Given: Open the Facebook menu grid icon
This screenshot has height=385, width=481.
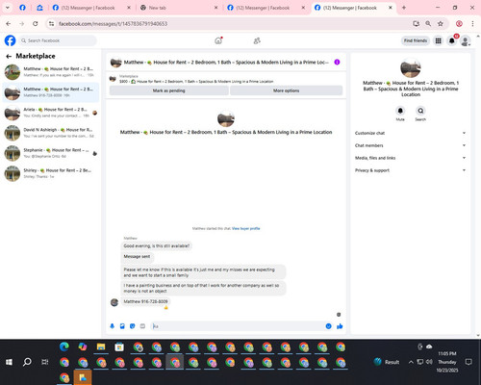Looking at the screenshot, I should pyautogui.click(x=438, y=40).
